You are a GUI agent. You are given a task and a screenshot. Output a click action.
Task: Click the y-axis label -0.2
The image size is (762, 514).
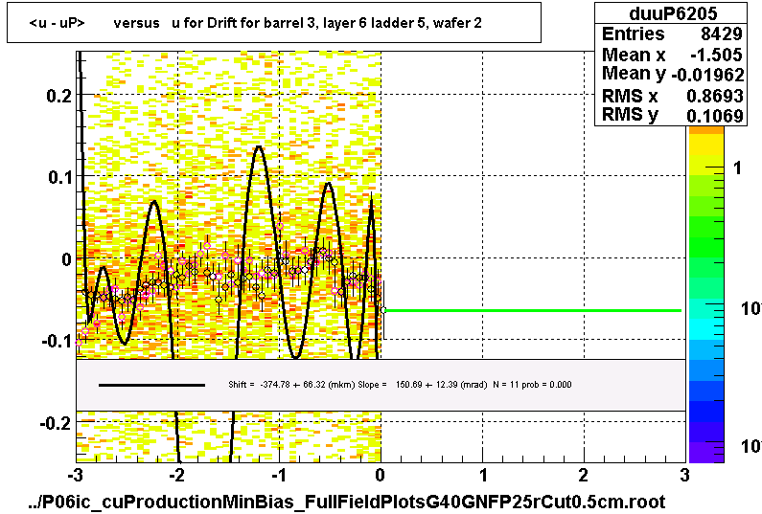tap(57, 423)
